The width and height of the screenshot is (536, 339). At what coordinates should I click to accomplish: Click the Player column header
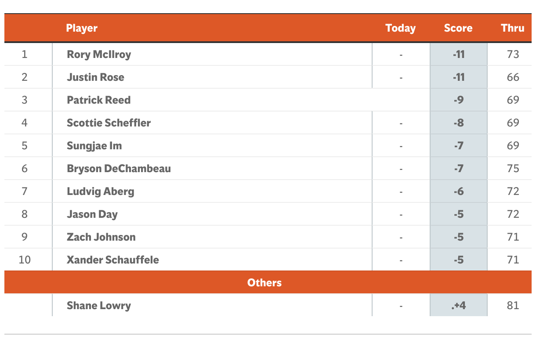(82, 28)
